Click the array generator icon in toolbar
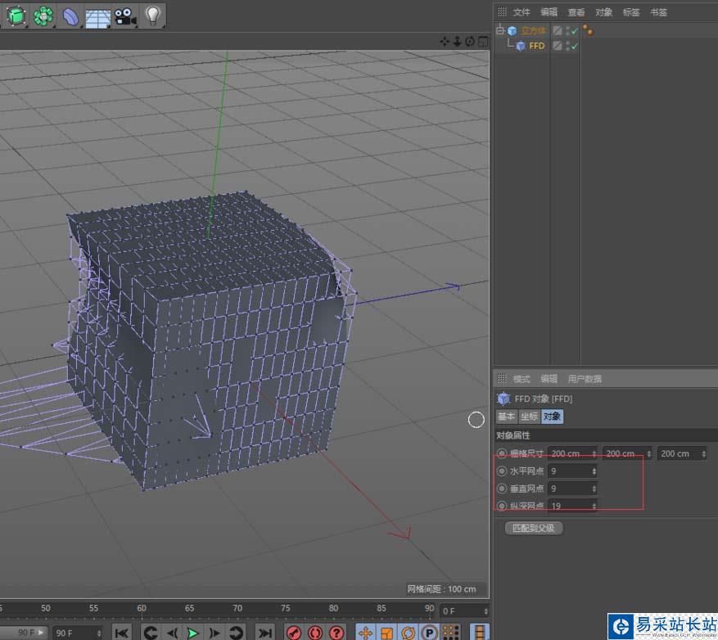Image resolution: width=718 pixels, height=640 pixels. (x=43, y=16)
